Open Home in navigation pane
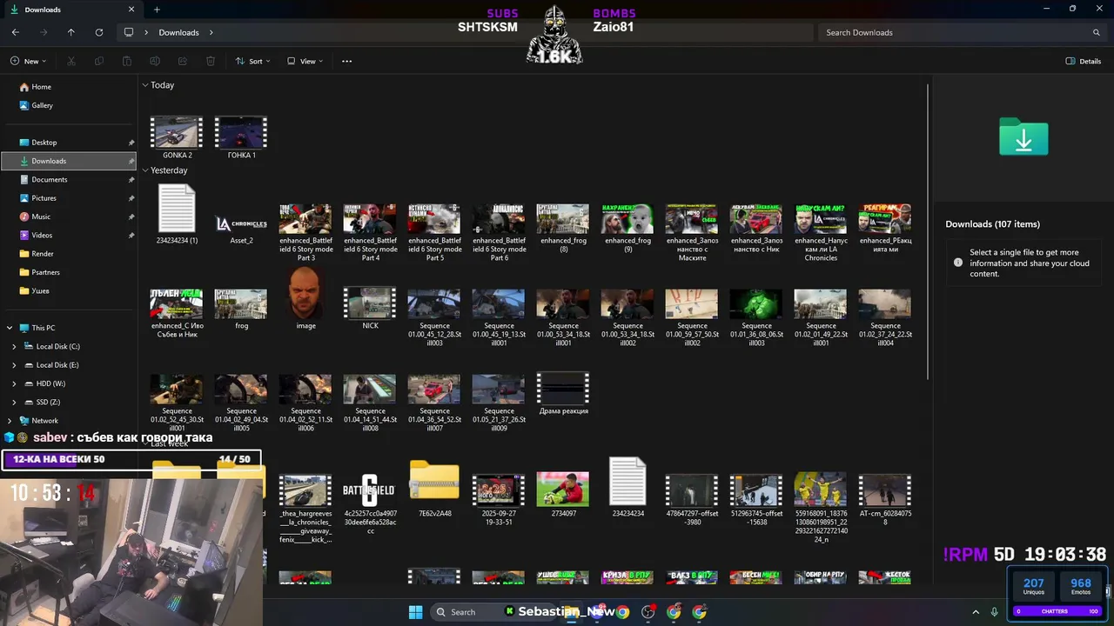 (x=69, y=87)
